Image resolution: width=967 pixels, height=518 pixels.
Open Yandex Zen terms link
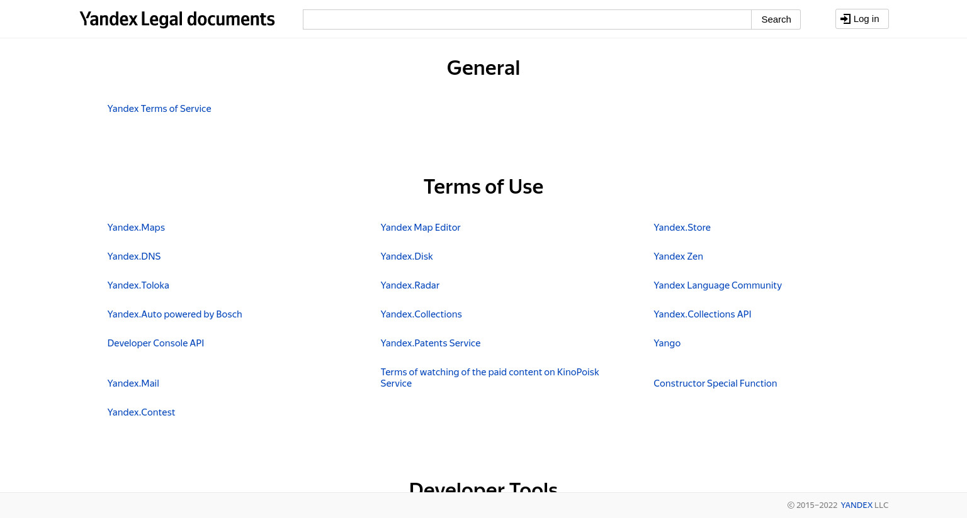(x=678, y=256)
